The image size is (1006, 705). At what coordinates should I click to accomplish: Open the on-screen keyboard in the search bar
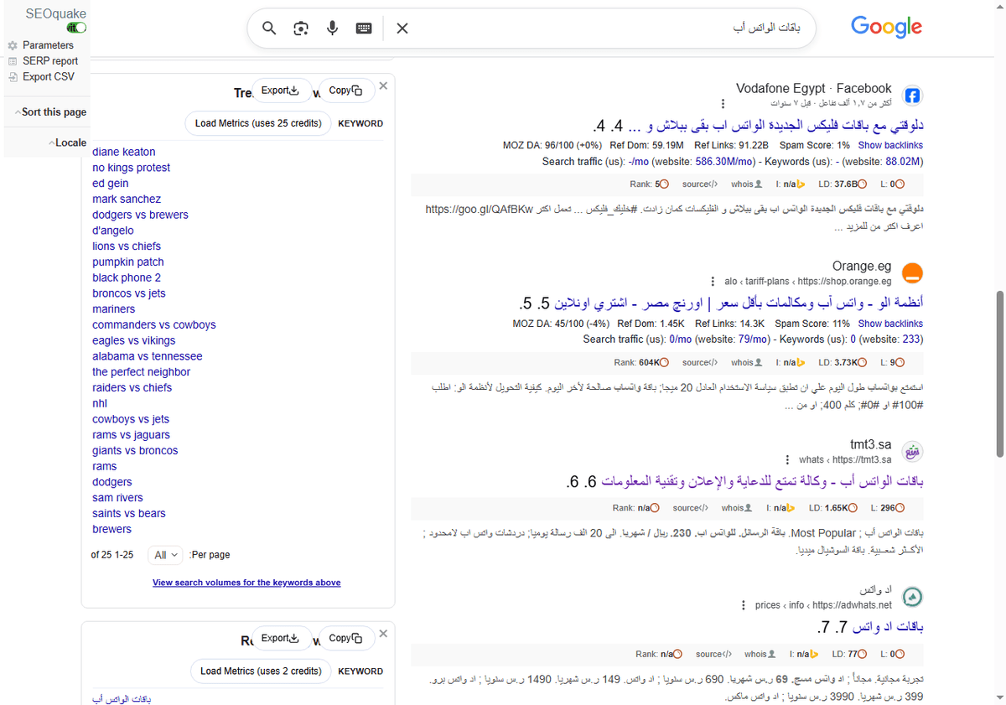(x=363, y=28)
